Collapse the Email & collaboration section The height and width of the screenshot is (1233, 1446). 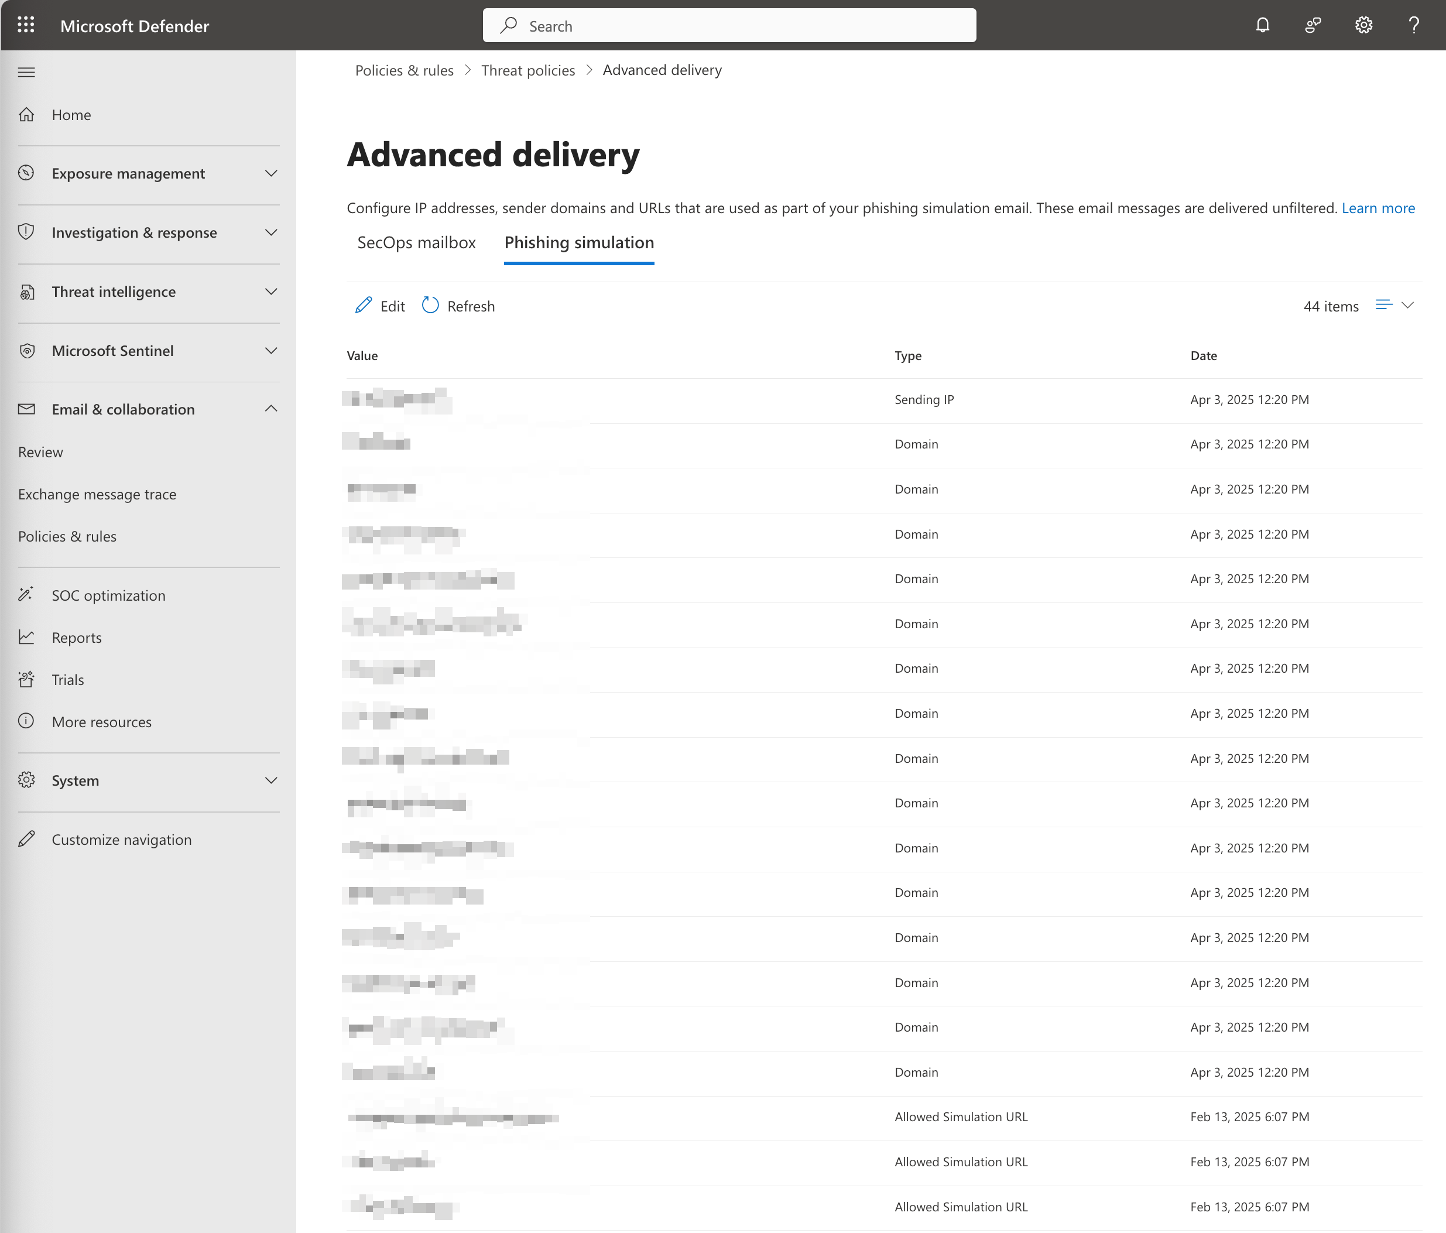pyautogui.click(x=271, y=410)
